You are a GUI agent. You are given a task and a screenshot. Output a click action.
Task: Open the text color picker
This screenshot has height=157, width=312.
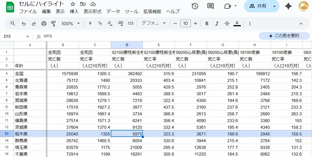(x=237, y=23)
